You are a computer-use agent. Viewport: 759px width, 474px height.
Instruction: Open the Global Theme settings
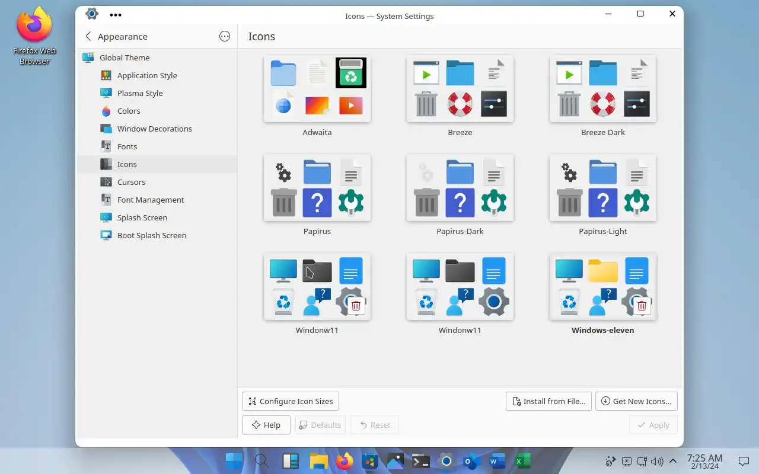pos(157,57)
